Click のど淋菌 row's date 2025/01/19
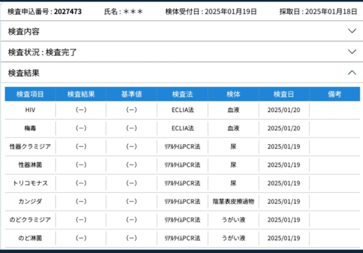Viewport: 363px width, 253px height. pos(284,238)
